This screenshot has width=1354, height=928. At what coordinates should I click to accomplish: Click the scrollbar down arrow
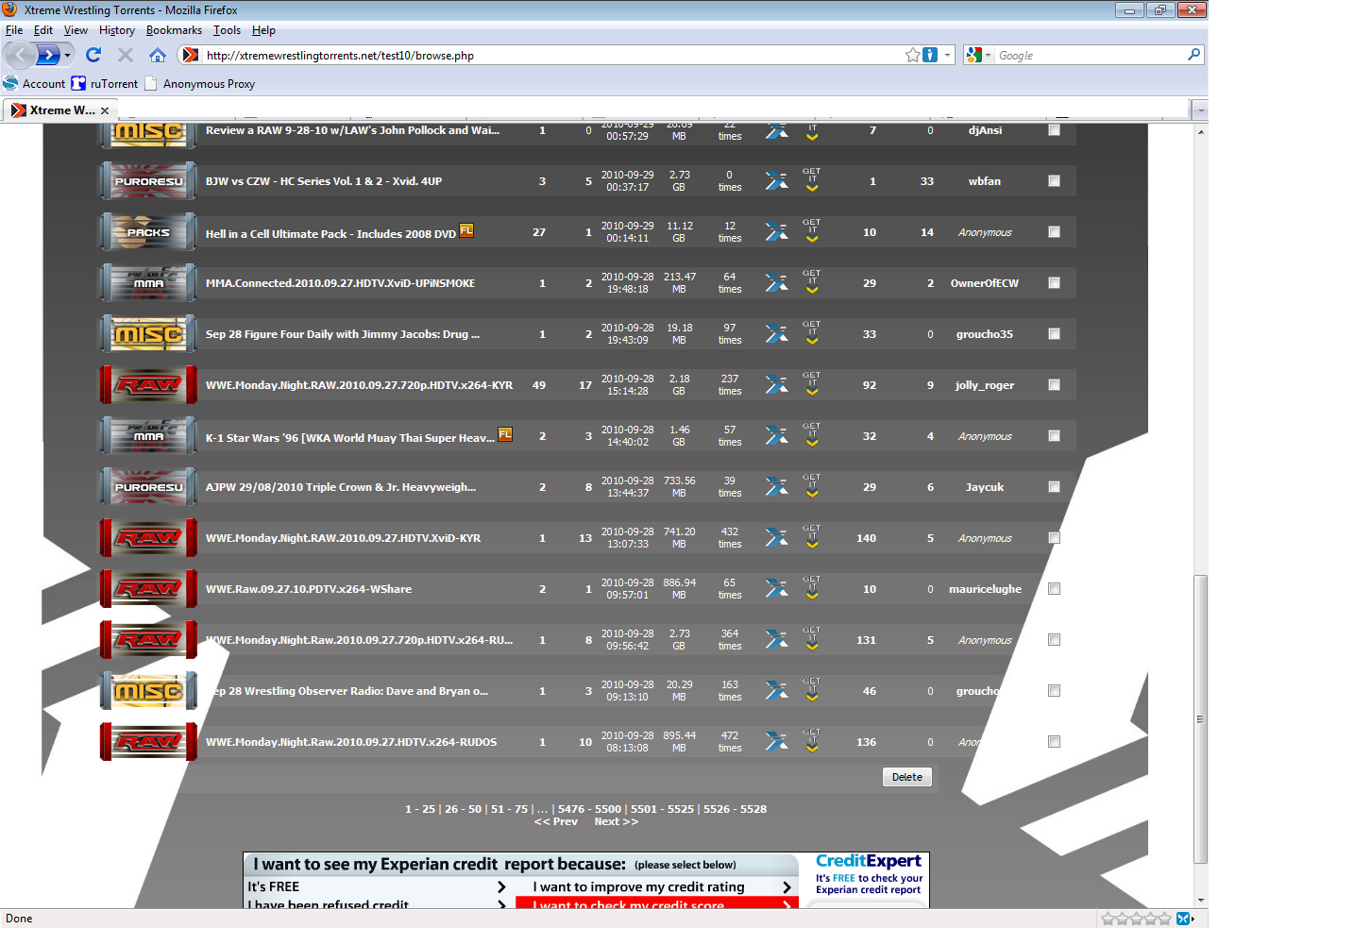pos(1201,901)
